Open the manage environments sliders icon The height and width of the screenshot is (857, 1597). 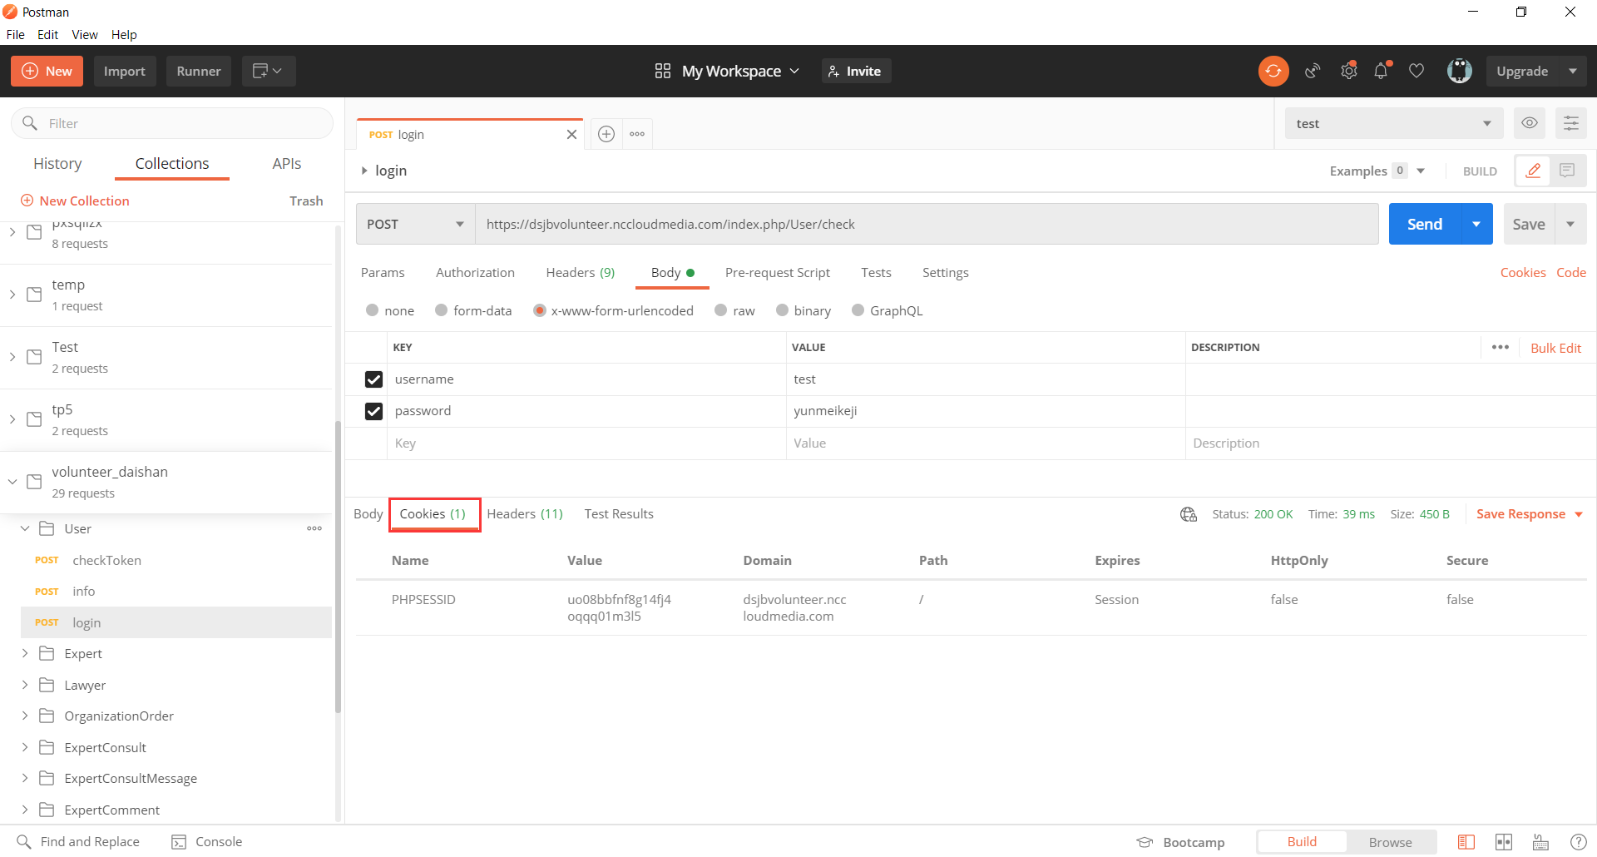(1571, 123)
